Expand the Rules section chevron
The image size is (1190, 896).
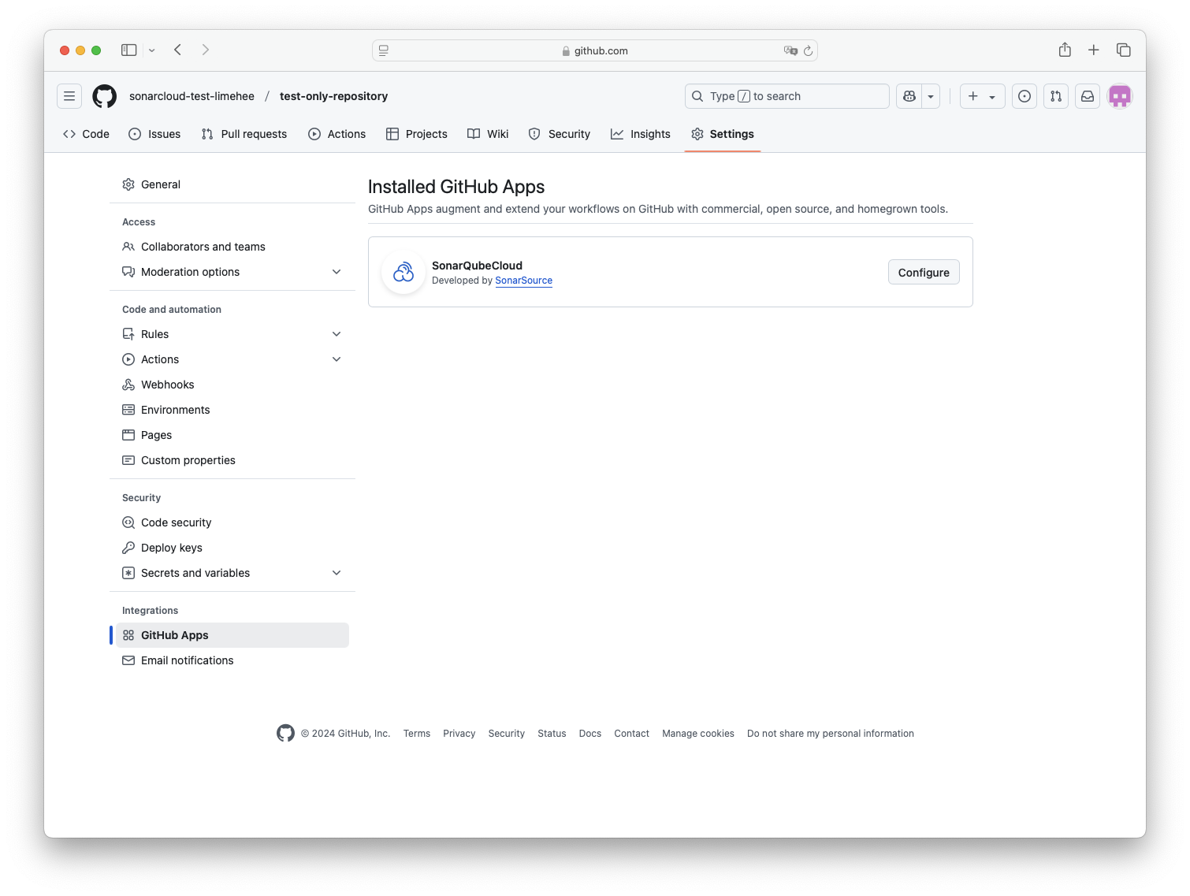(x=337, y=334)
